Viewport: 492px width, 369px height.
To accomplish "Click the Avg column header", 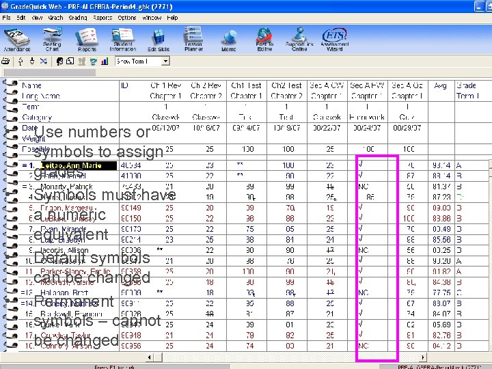I will tap(440, 85).
